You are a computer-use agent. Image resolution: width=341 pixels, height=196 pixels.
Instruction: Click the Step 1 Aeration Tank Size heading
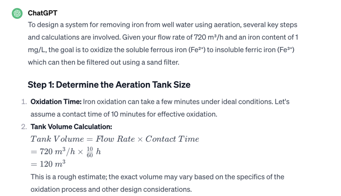pyautogui.click(x=109, y=85)
